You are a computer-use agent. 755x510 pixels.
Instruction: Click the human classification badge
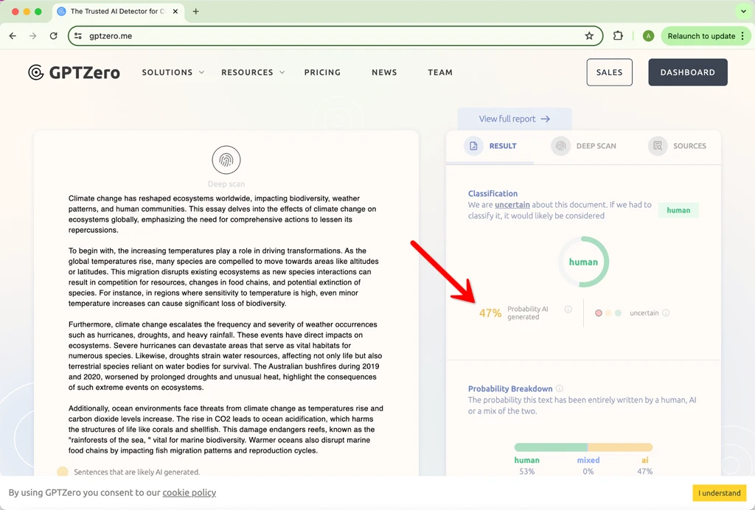(678, 210)
